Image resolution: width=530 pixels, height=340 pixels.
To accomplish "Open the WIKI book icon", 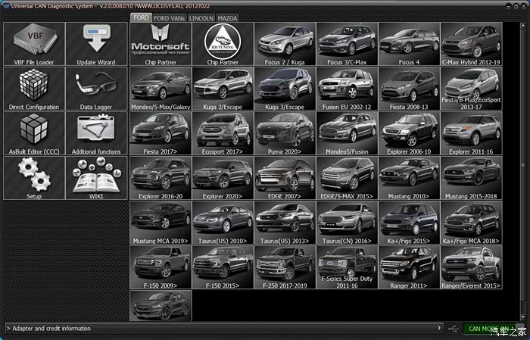I will pyautogui.click(x=96, y=178).
